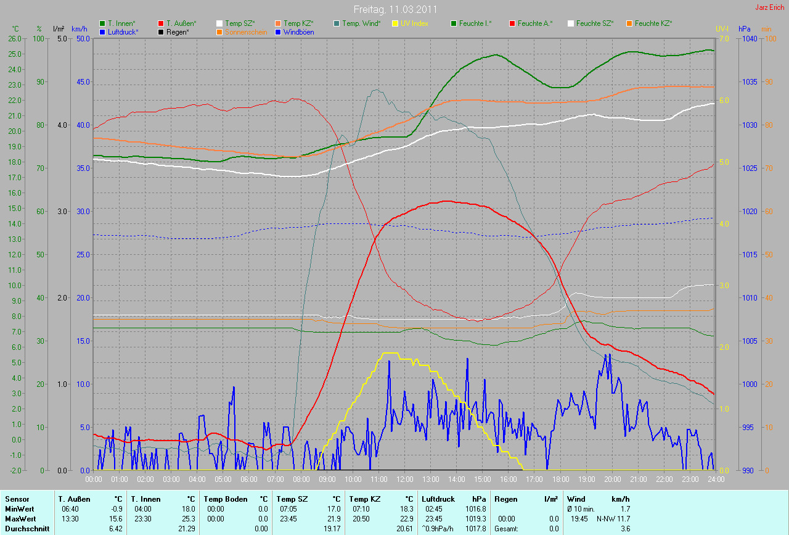The image size is (789, 535).
Task: Click the Jarz Erich text in corner
Action: [x=769, y=7]
